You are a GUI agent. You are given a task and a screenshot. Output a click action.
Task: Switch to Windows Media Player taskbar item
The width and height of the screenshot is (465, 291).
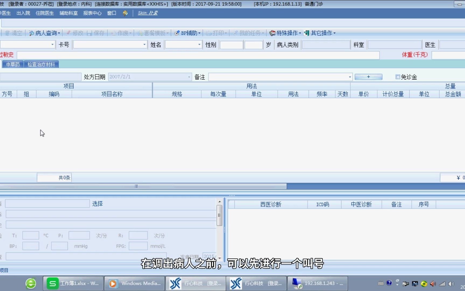[135, 283]
